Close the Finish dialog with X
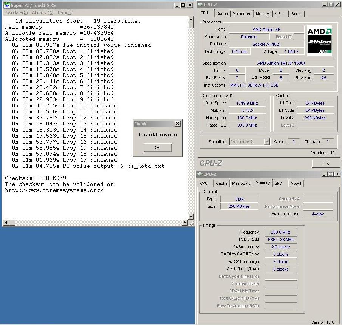 pyautogui.click(x=178, y=124)
